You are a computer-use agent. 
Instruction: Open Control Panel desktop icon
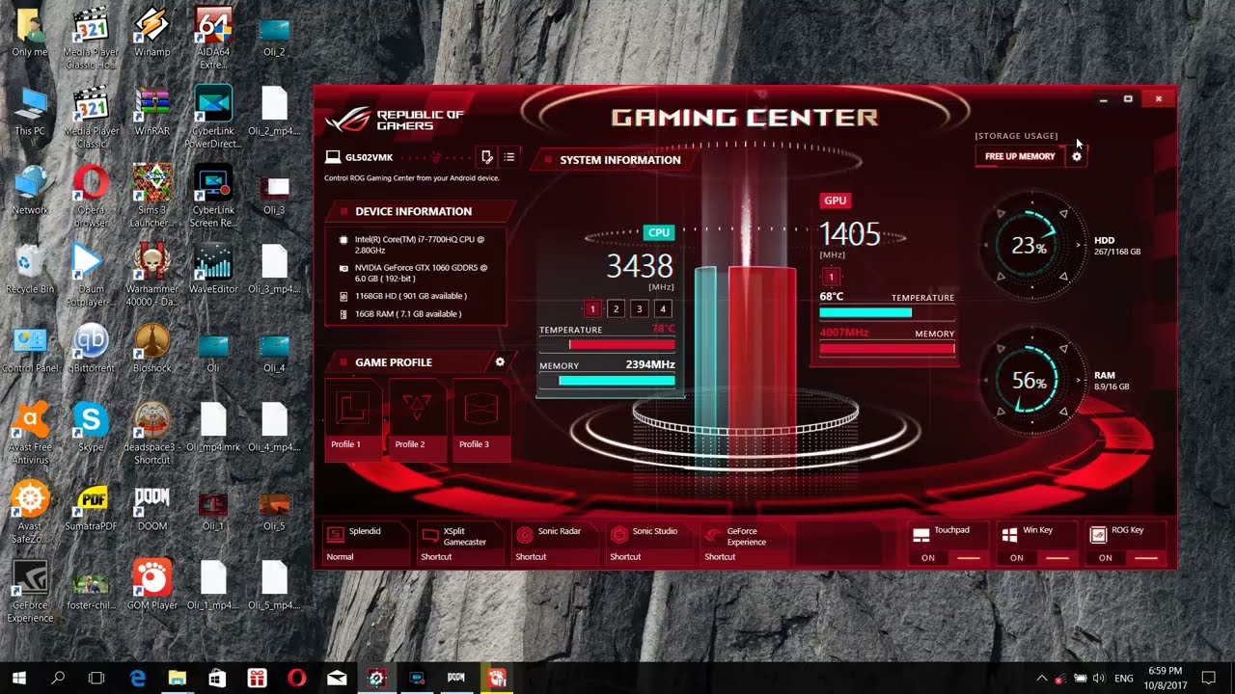point(30,348)
